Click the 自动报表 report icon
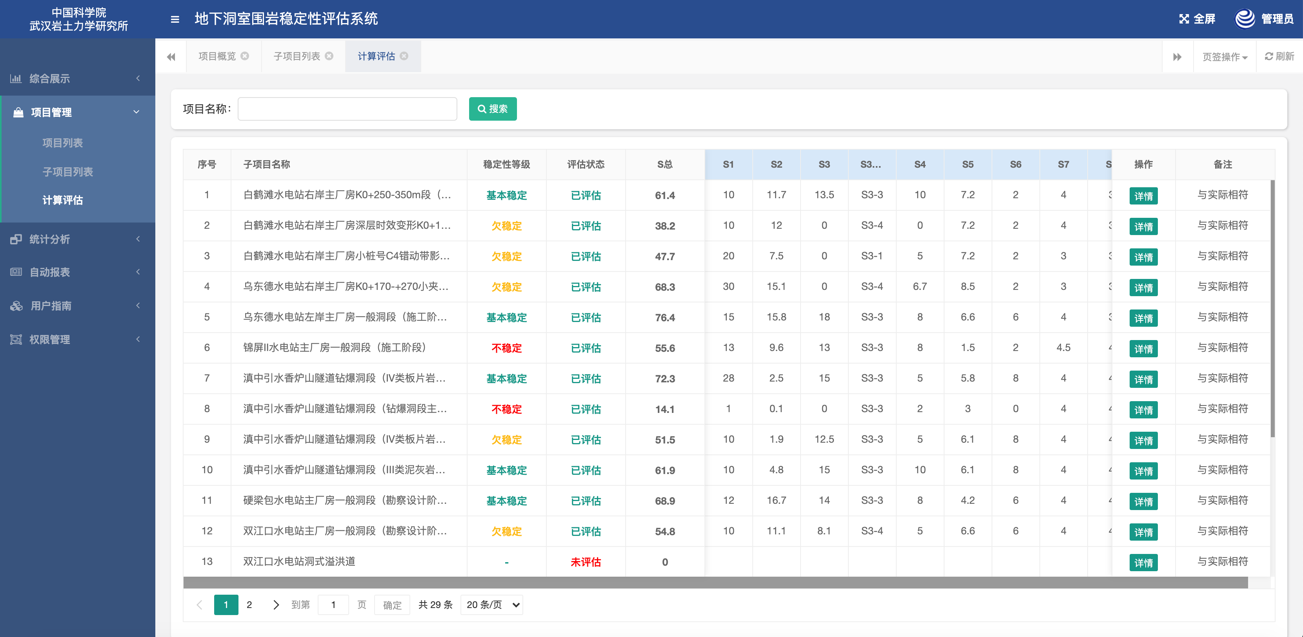The height and width of the screenshot is (637, 1303). (x=16, y=272)
